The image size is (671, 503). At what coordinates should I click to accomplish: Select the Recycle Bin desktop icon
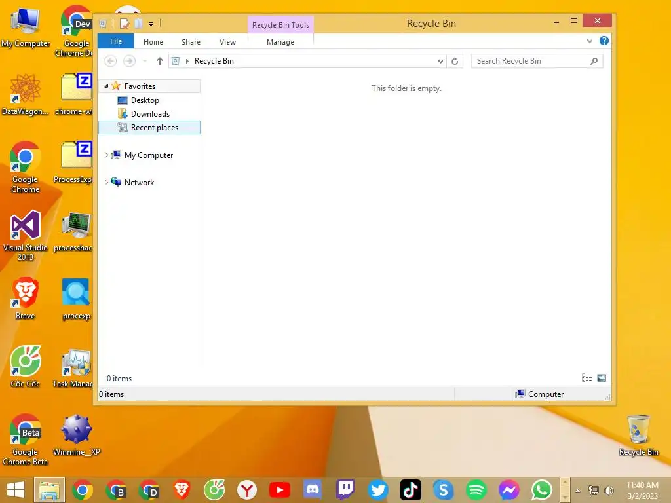pos(638,435)
